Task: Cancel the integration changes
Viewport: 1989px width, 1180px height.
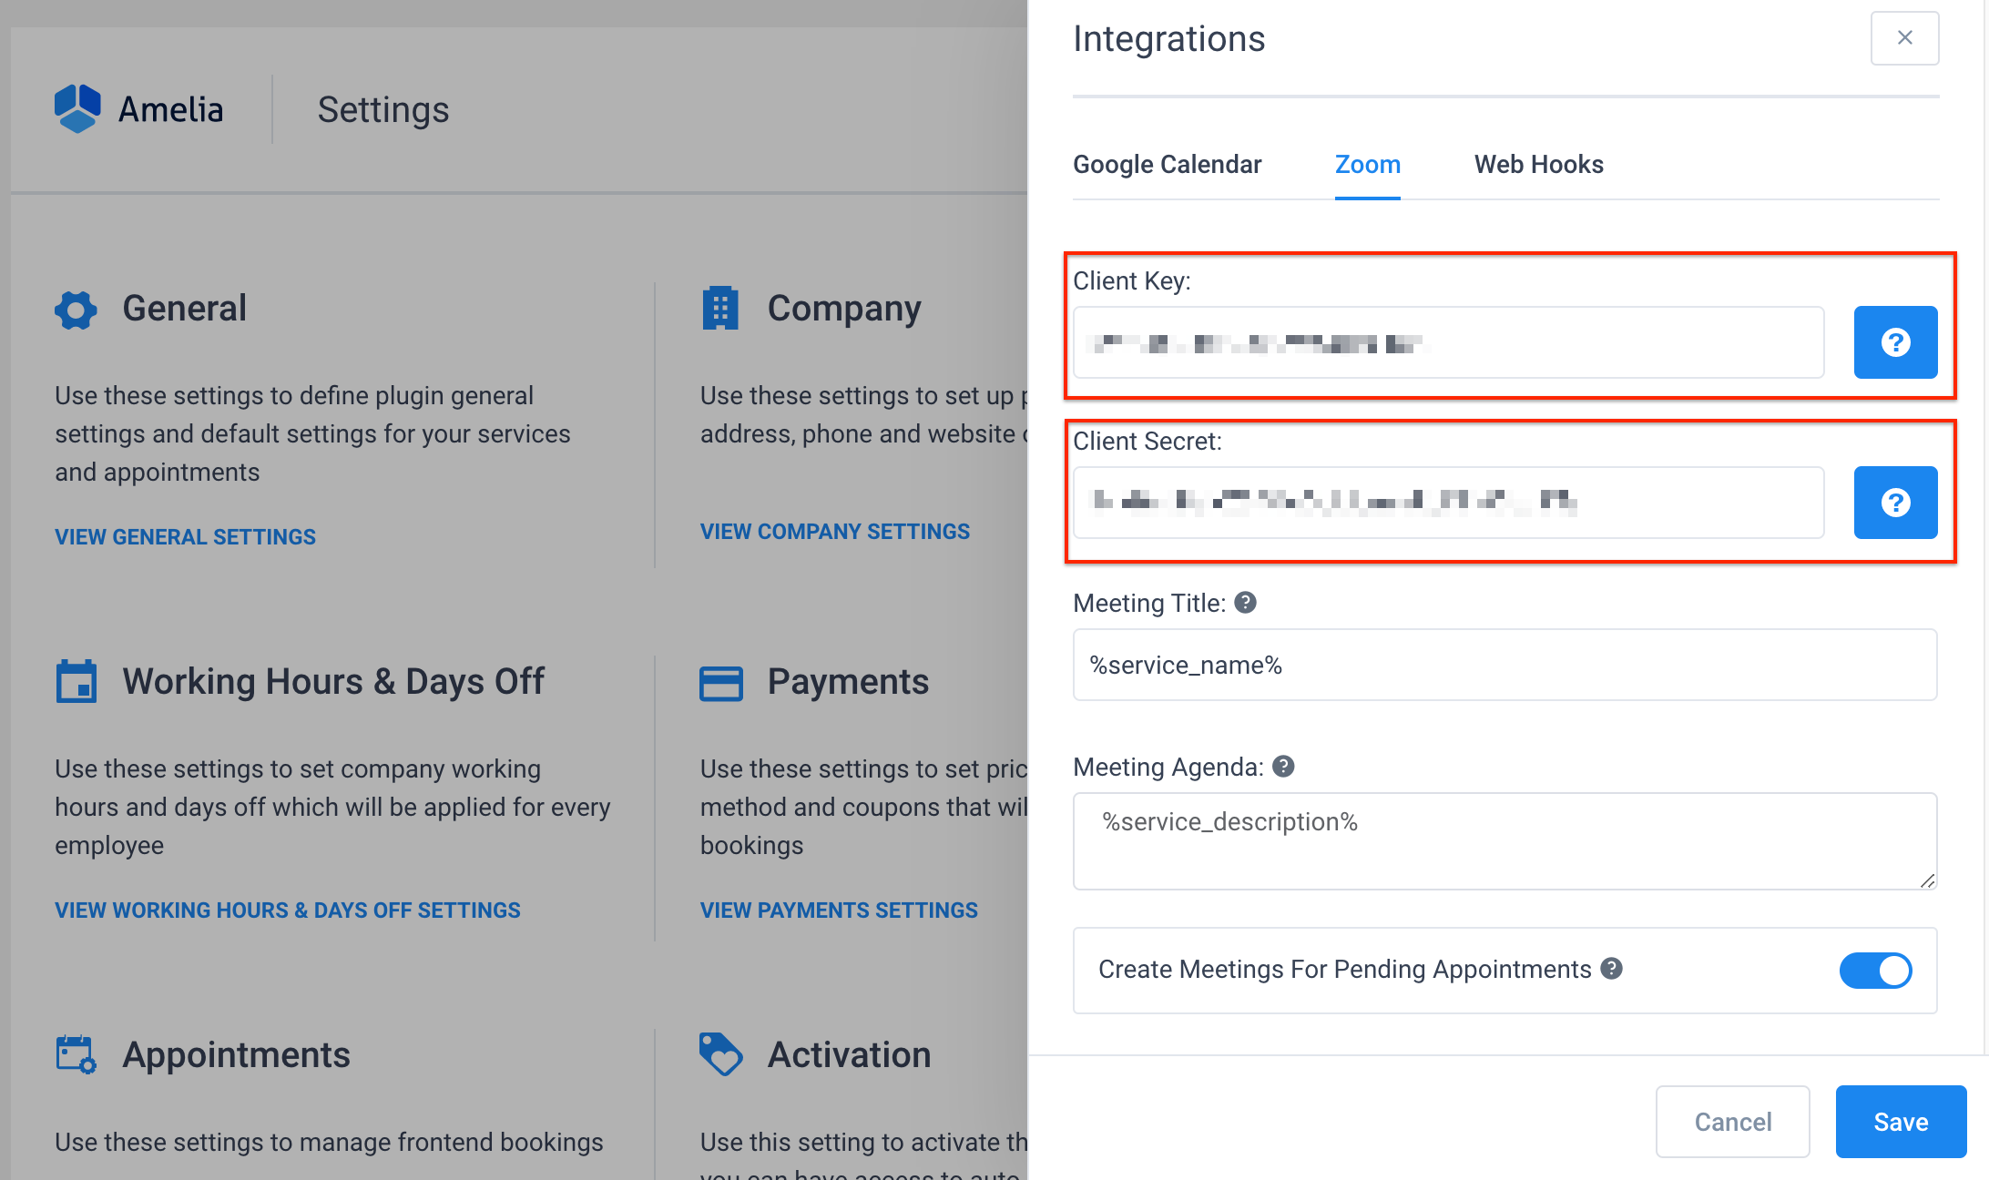Action: click(x=1732, y=1121)
